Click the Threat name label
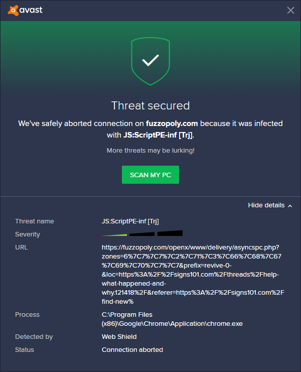Screen dimensions: 301x372 35,221
